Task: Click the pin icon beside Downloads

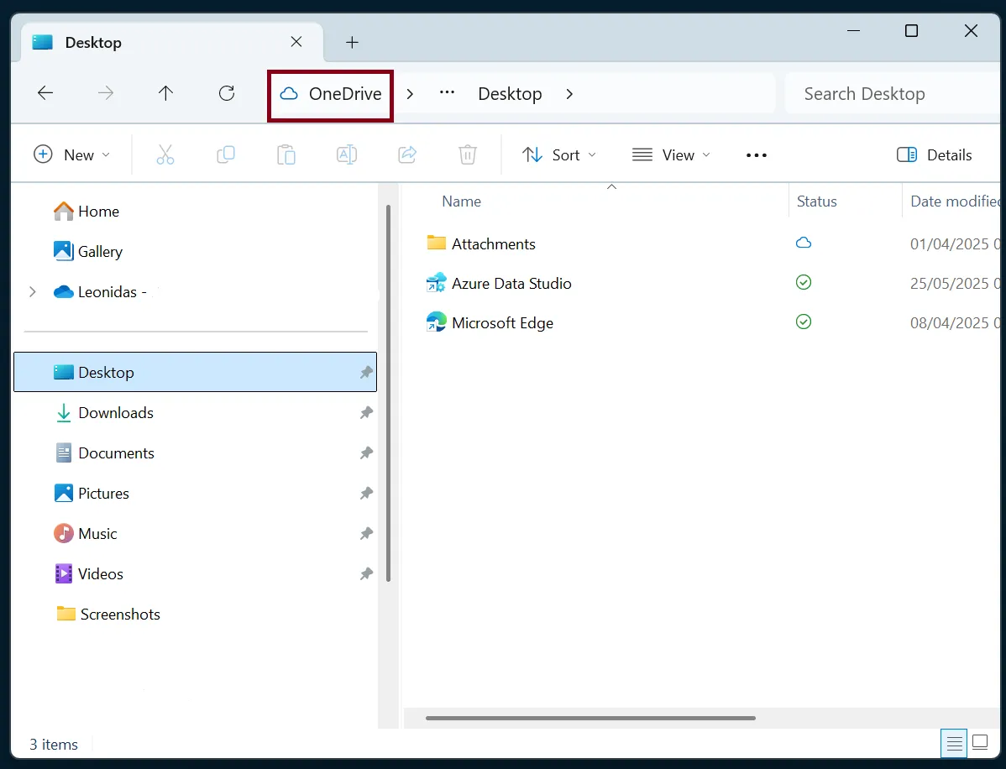Action: (x=366, y=412)
